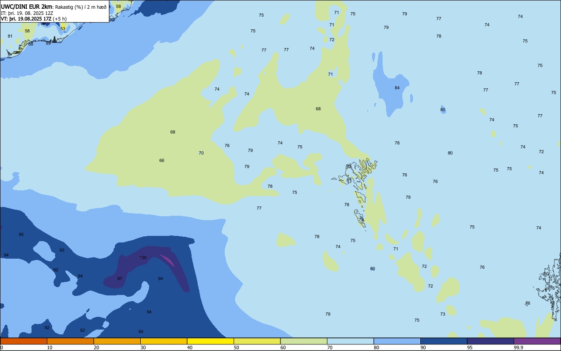Image resolution: width=561 pixels, height=351 pixels.
Task: Click the dark orange 0–10 legend swatch
Action: (24, 341)
